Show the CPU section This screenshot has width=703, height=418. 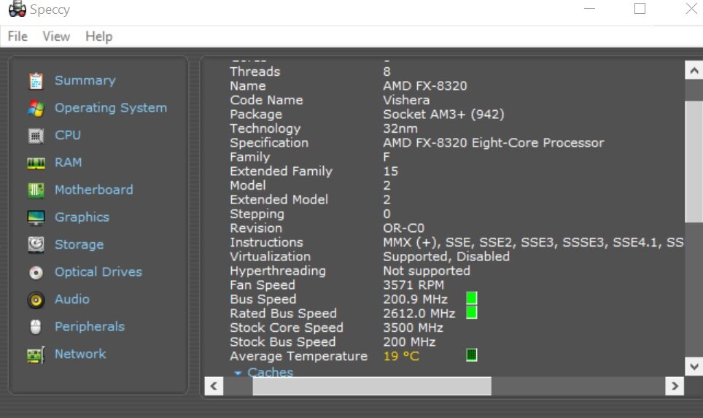68,136
